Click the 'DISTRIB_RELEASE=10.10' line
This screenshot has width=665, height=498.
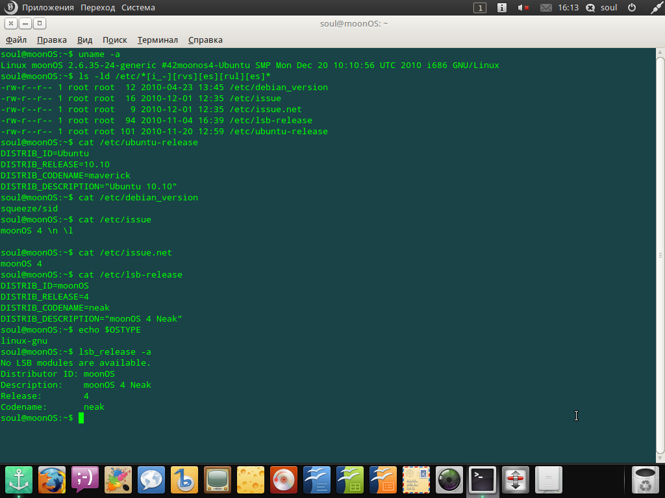55,164
